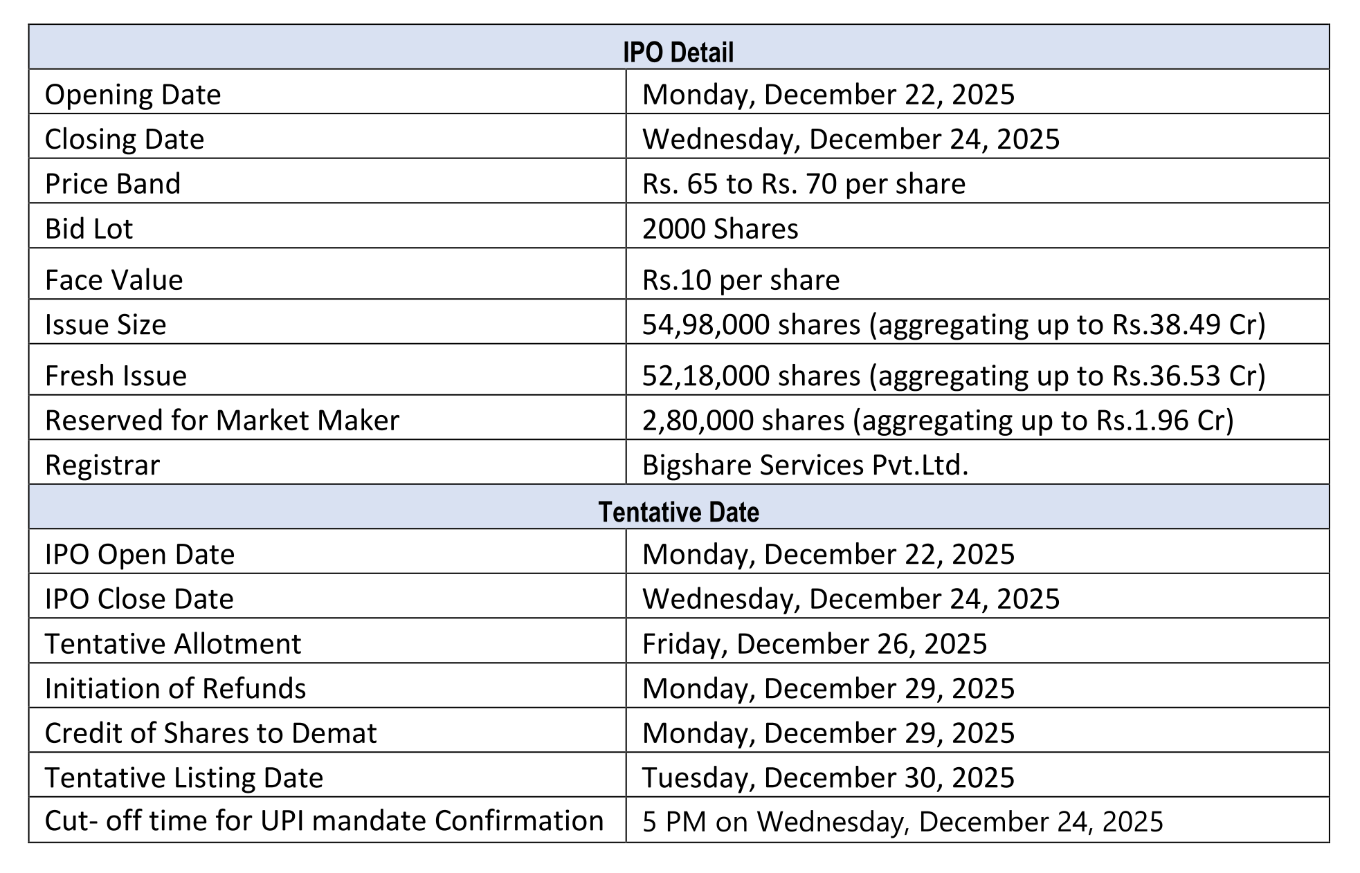Click Bigshare Services Pvt.Ltd. registrar name
This screenshot has width=1360, height=873.
tap(805, 465)
